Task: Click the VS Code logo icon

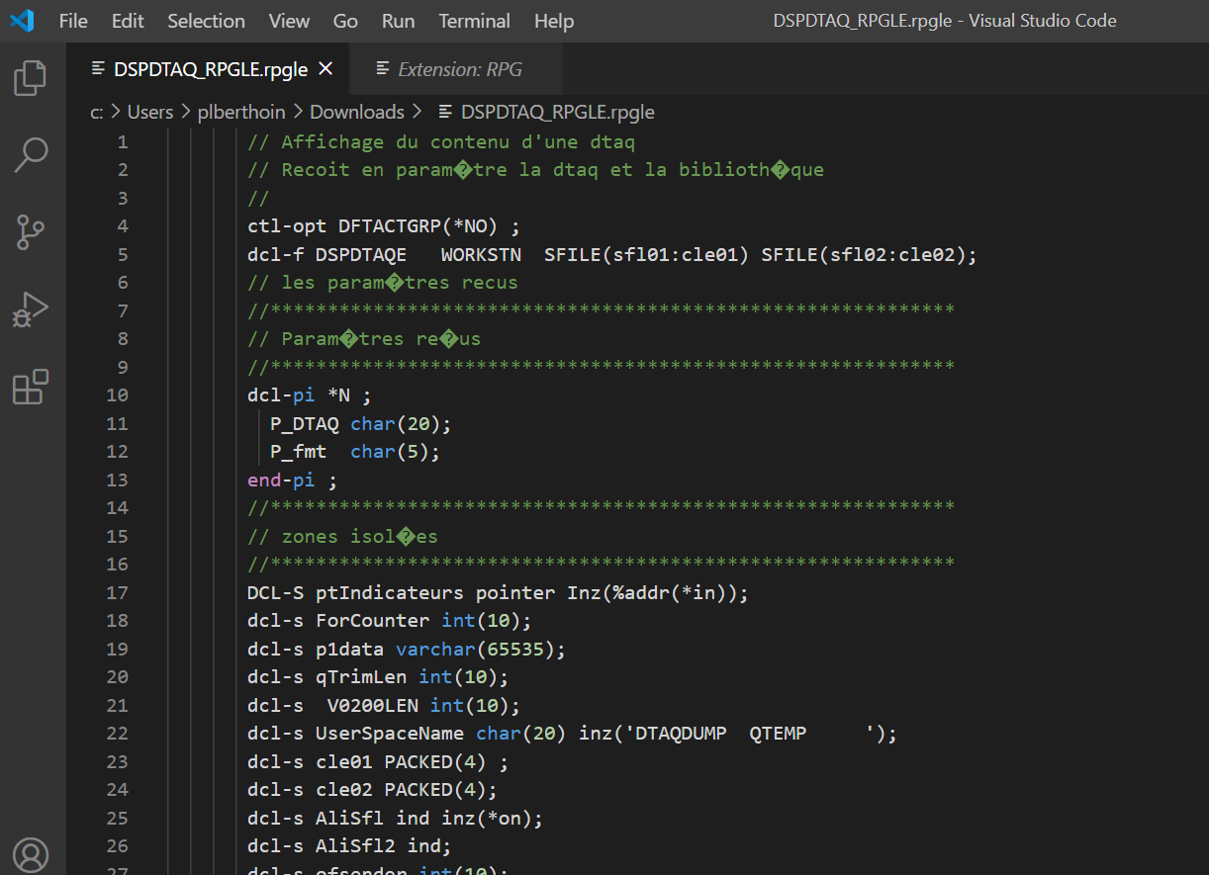Action: coord(22,21)
